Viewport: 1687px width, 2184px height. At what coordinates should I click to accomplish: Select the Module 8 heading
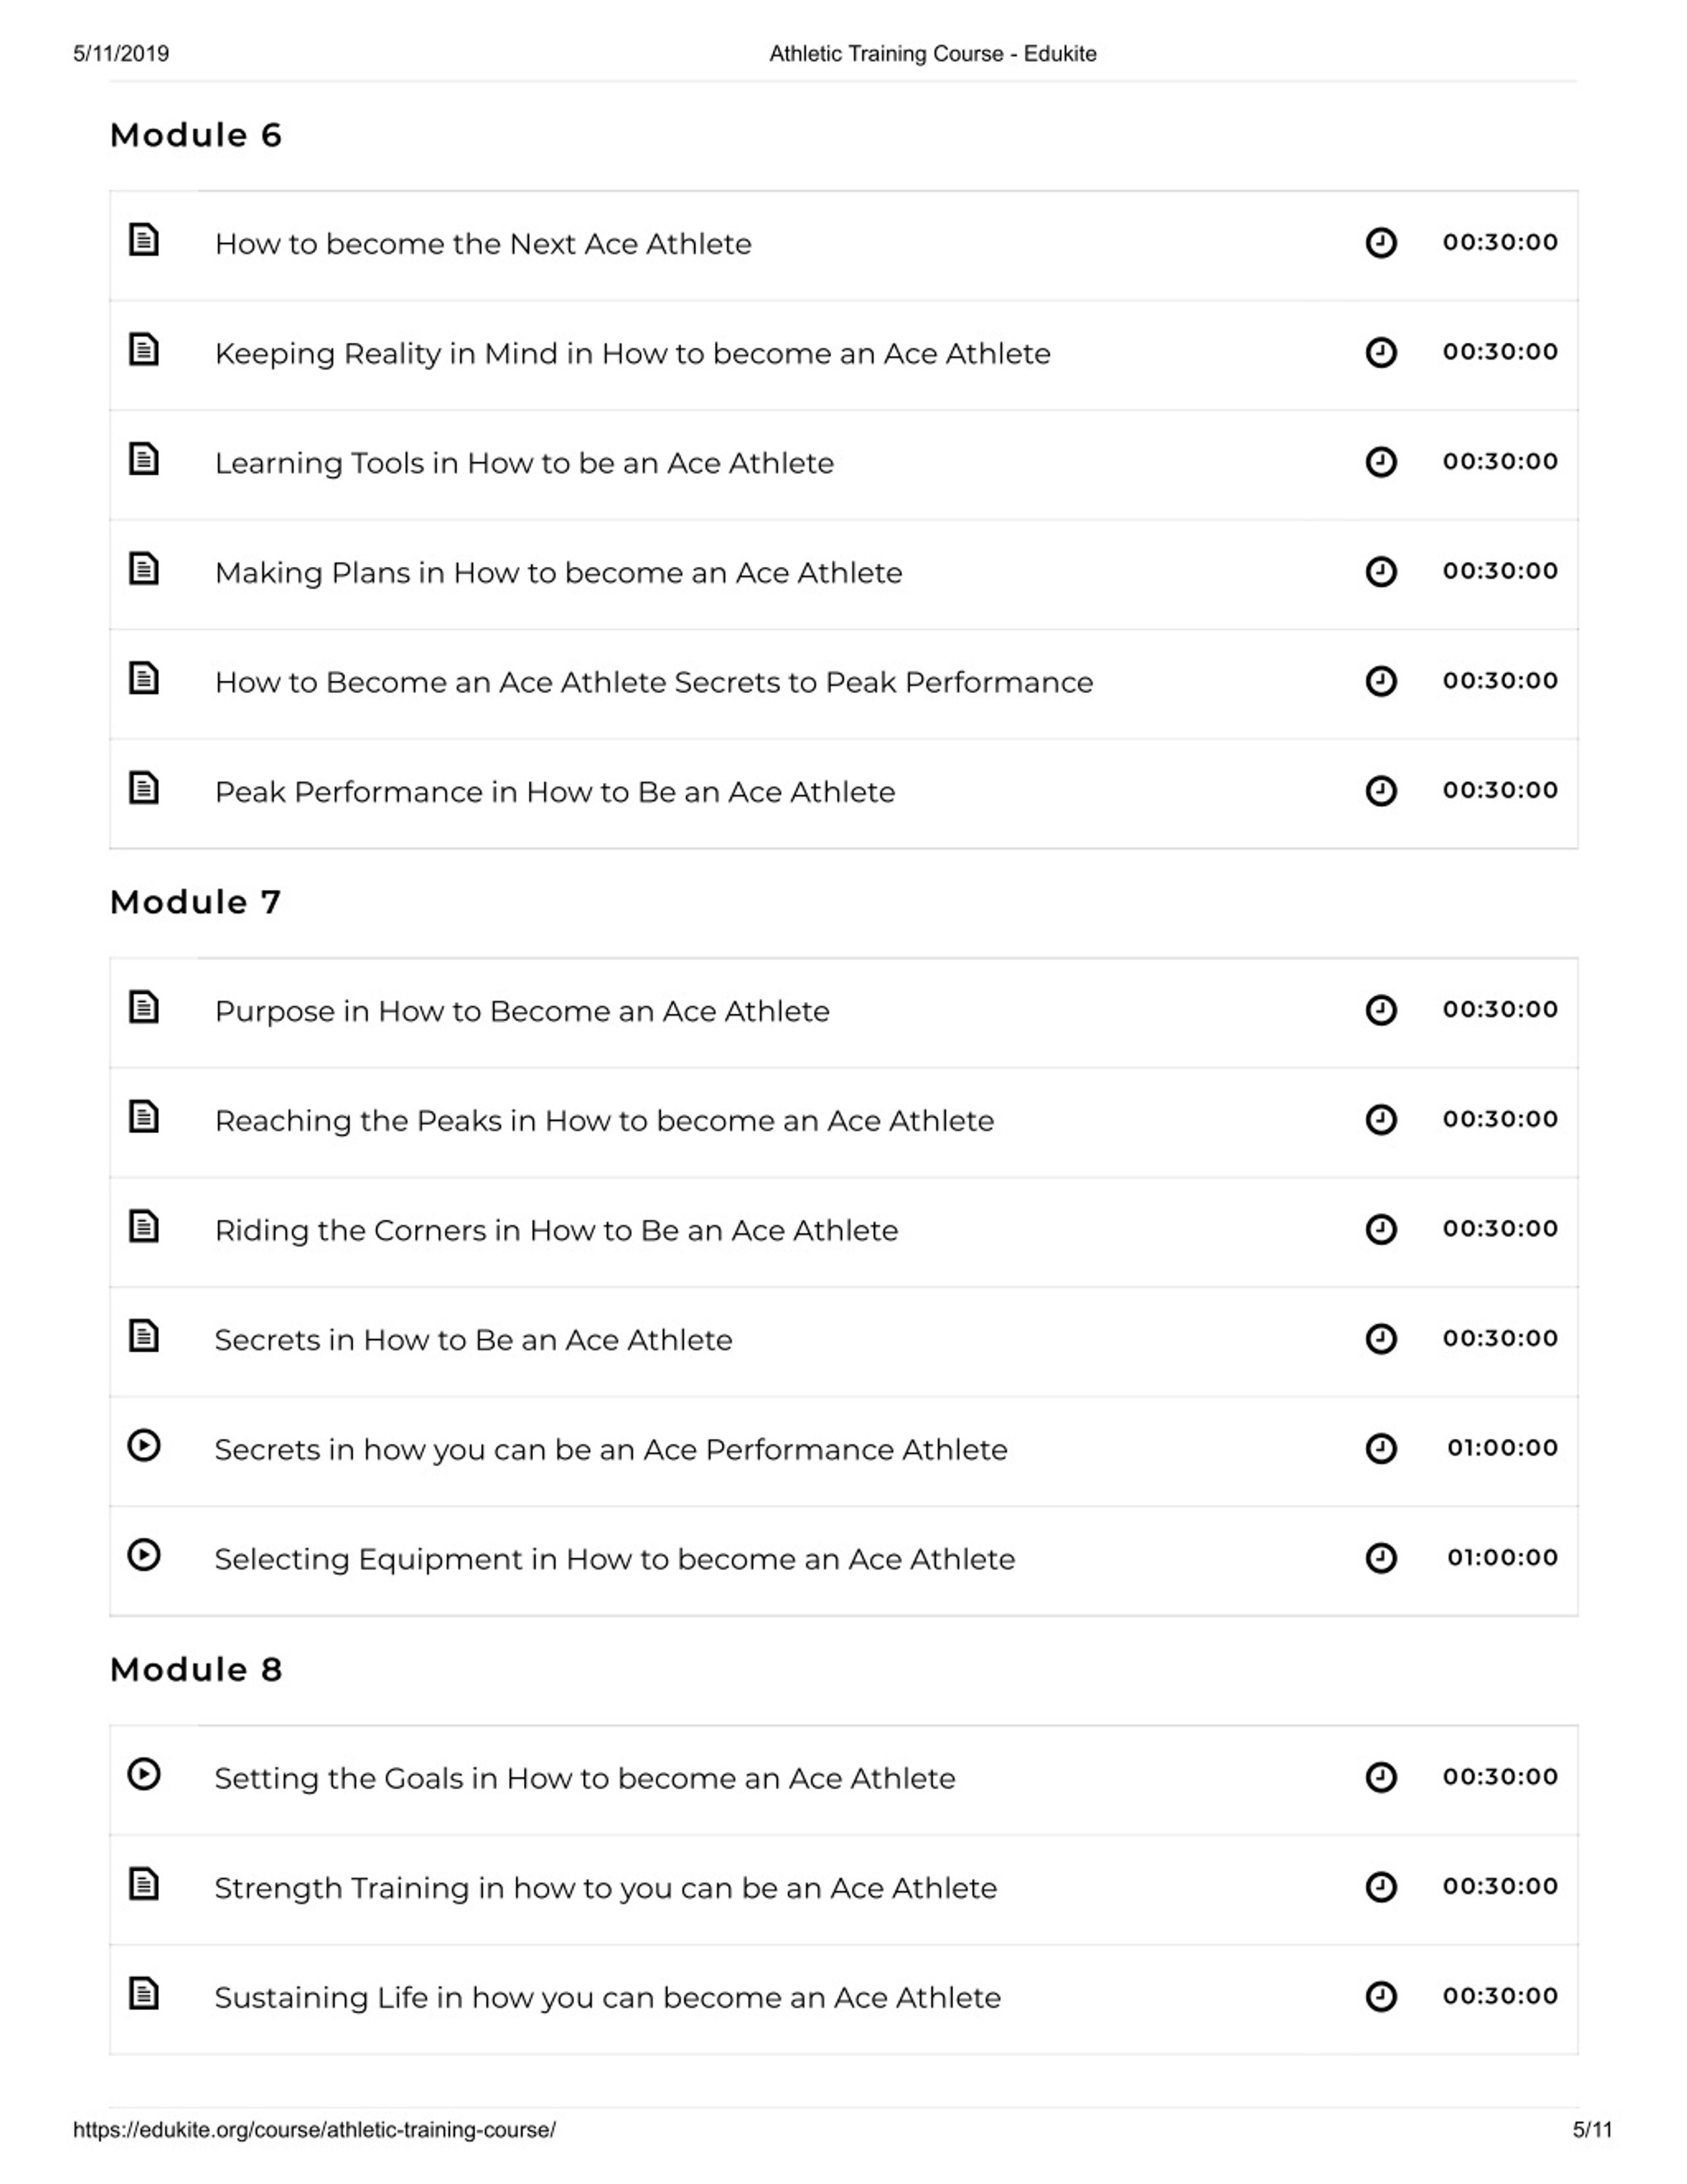[x=196, y=1669]
